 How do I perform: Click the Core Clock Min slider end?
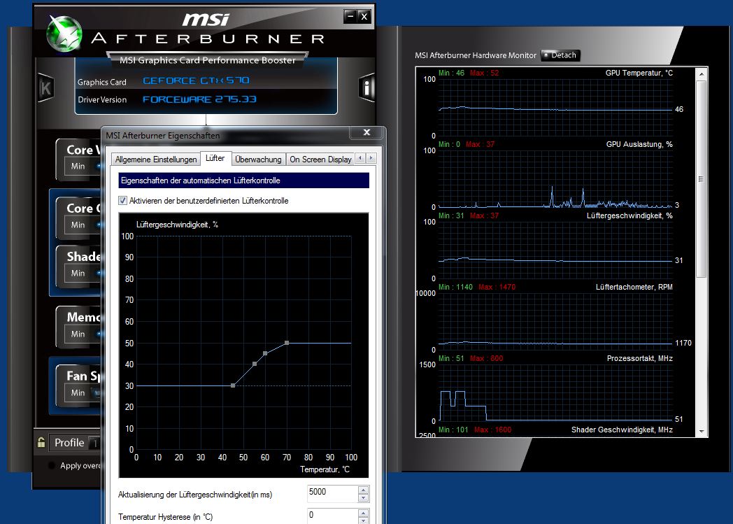tap(78, 225)
